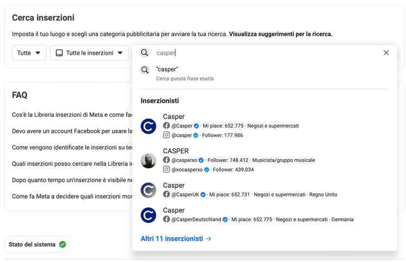The height and width of the screenshot is (262, 406).
Task: Select the CASPER musician profile photo
Action: [148, 161]
